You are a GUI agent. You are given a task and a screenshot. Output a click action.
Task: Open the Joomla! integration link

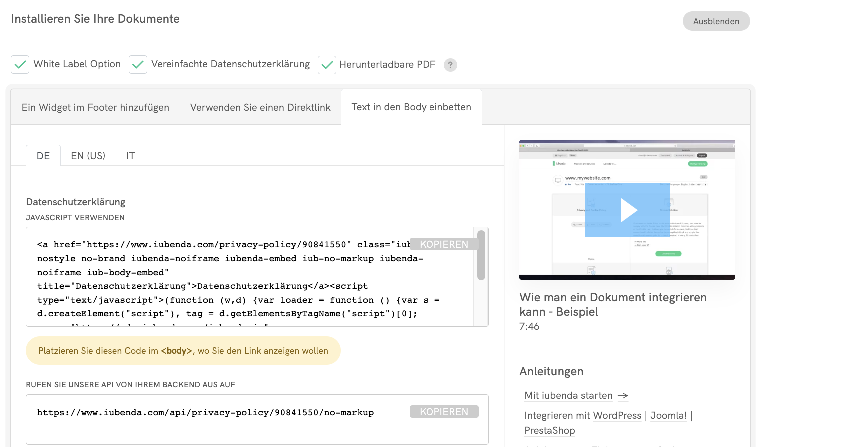point(668,416)
